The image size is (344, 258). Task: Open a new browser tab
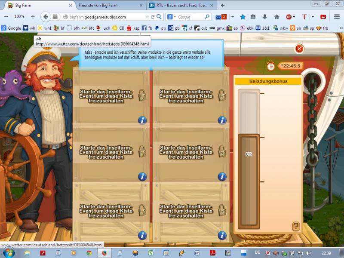tap(222, 5)
